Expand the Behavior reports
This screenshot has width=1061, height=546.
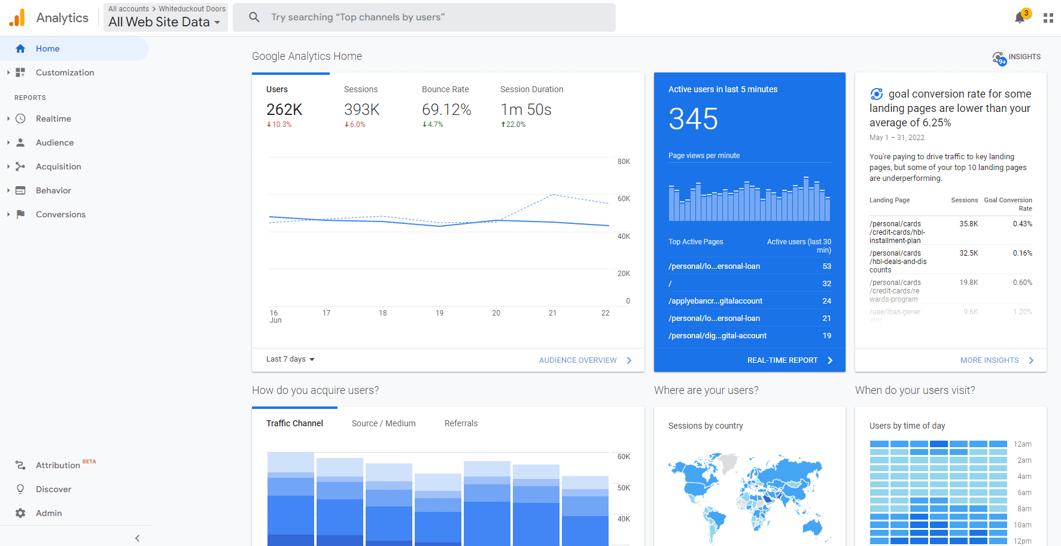click(x=8, y=190)
